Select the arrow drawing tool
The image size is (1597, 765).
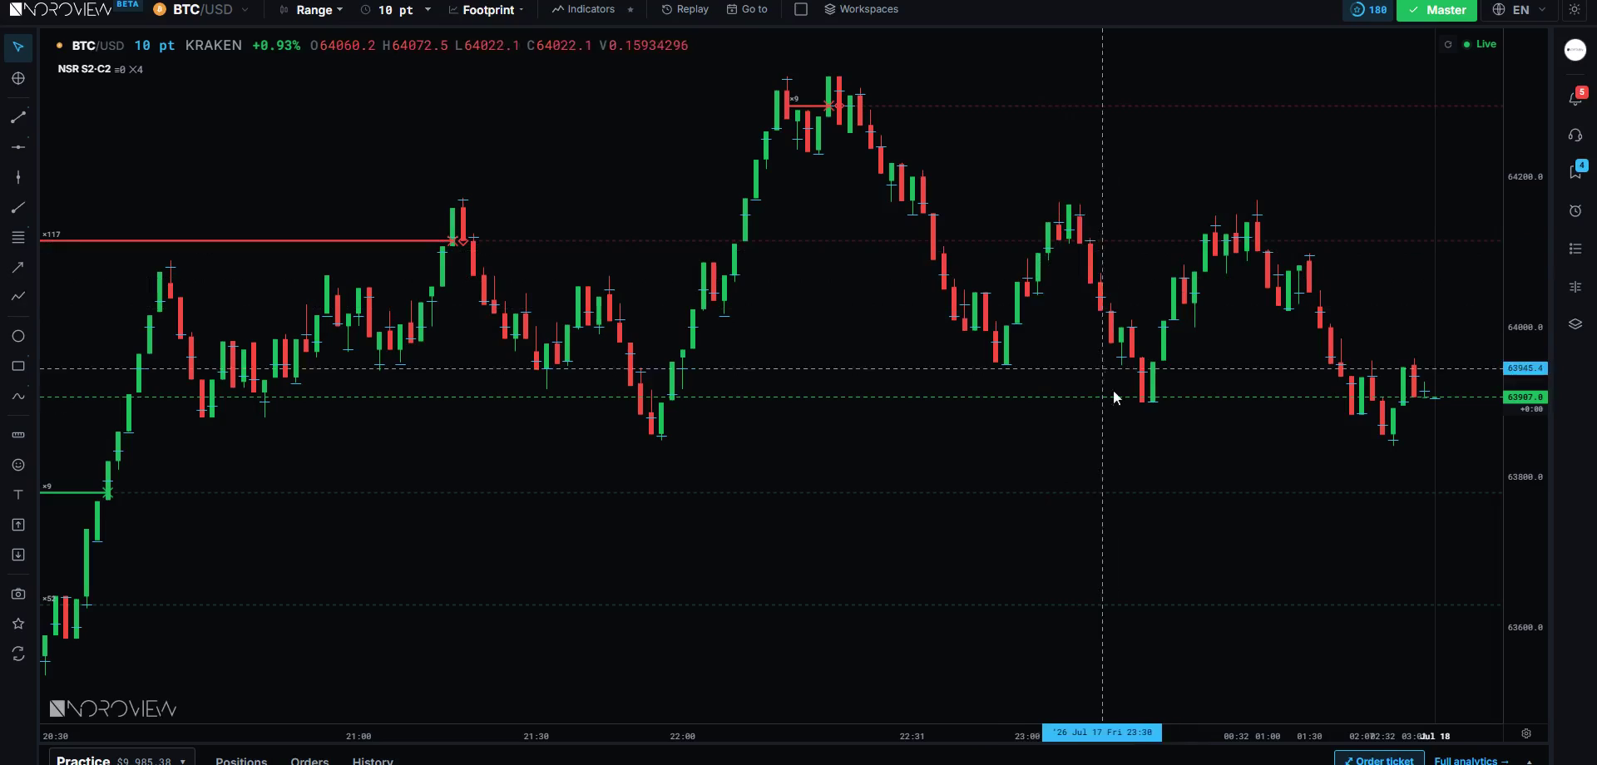click(x=18, y=267)
